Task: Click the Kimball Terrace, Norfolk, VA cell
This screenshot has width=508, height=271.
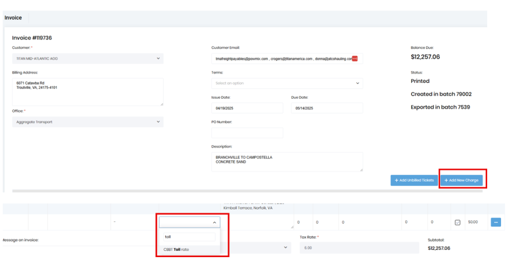Action: point(248,208)
